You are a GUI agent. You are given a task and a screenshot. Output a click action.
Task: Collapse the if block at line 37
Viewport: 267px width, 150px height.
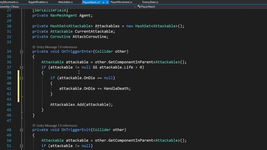[21, 67]
